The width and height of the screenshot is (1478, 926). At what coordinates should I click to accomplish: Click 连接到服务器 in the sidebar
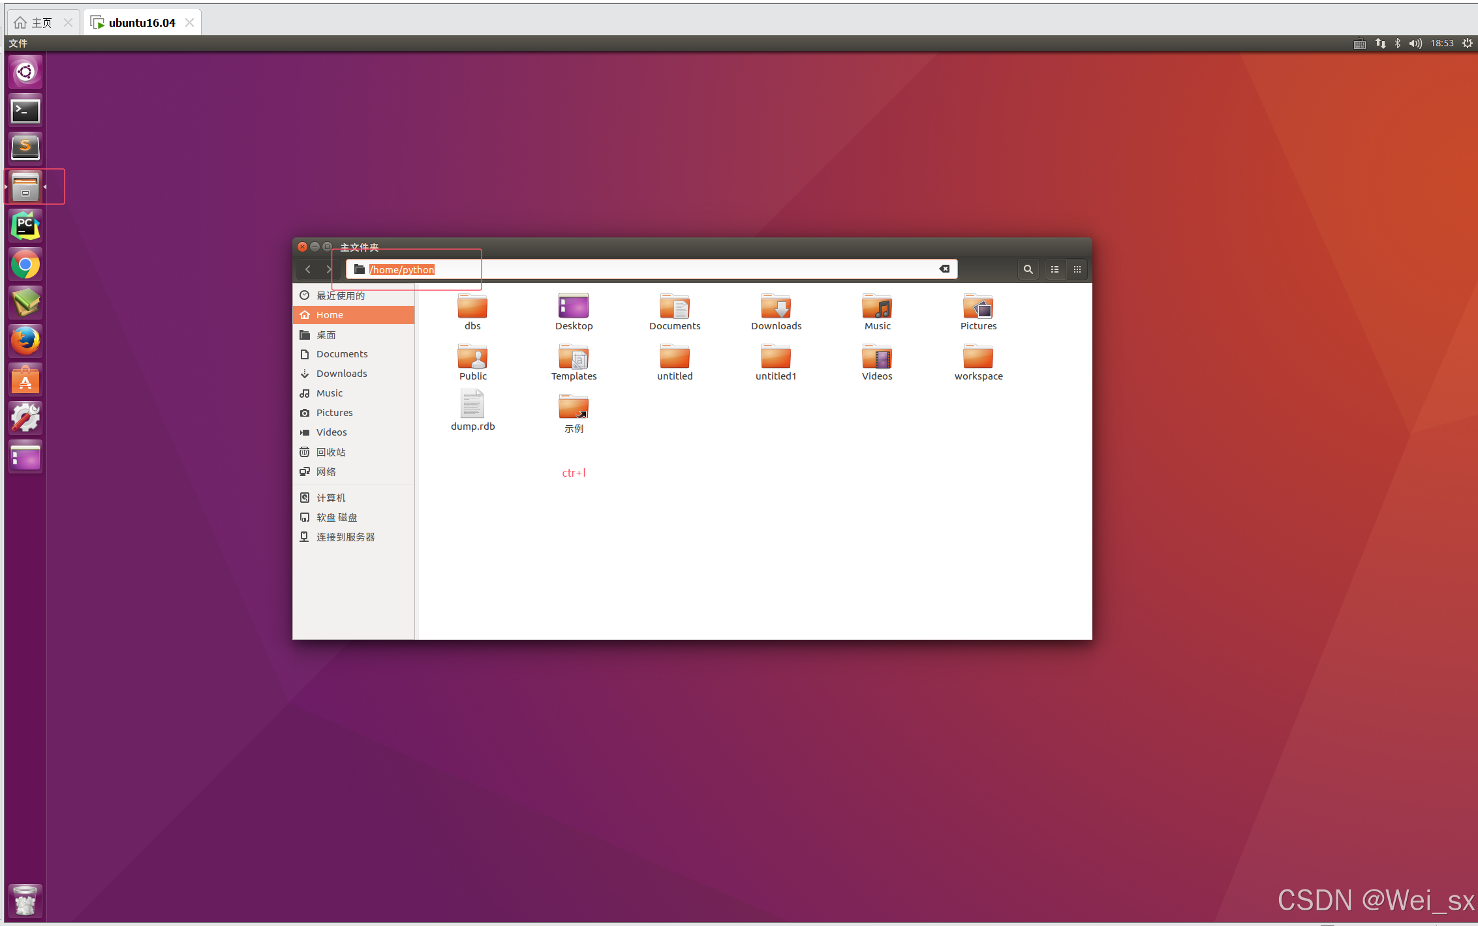coord(345,537)
